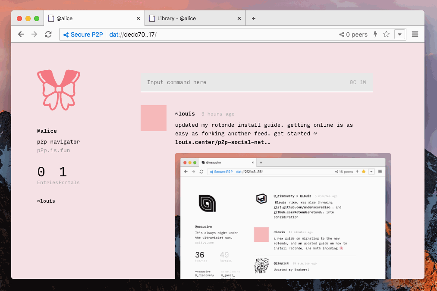Open the 0 peers network indicator
Image resolution: width=437 pixels, height=291 pixels.
coord(353,34)
